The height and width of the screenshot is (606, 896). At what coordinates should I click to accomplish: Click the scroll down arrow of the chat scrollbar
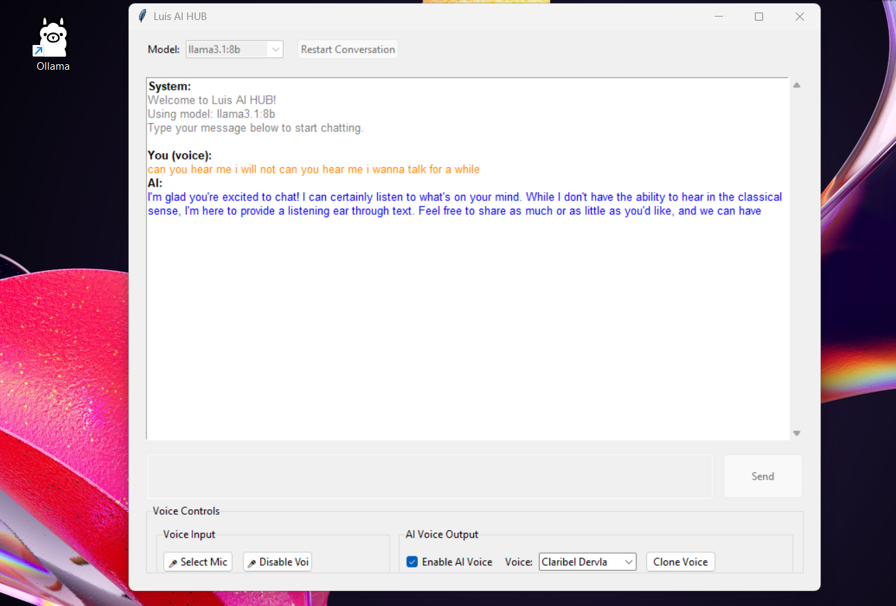796,433
